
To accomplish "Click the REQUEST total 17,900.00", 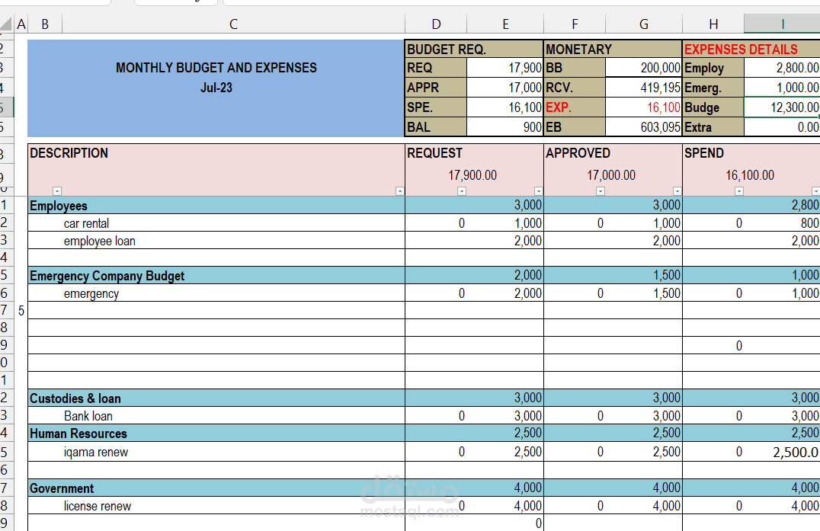I will coord(472,175).
